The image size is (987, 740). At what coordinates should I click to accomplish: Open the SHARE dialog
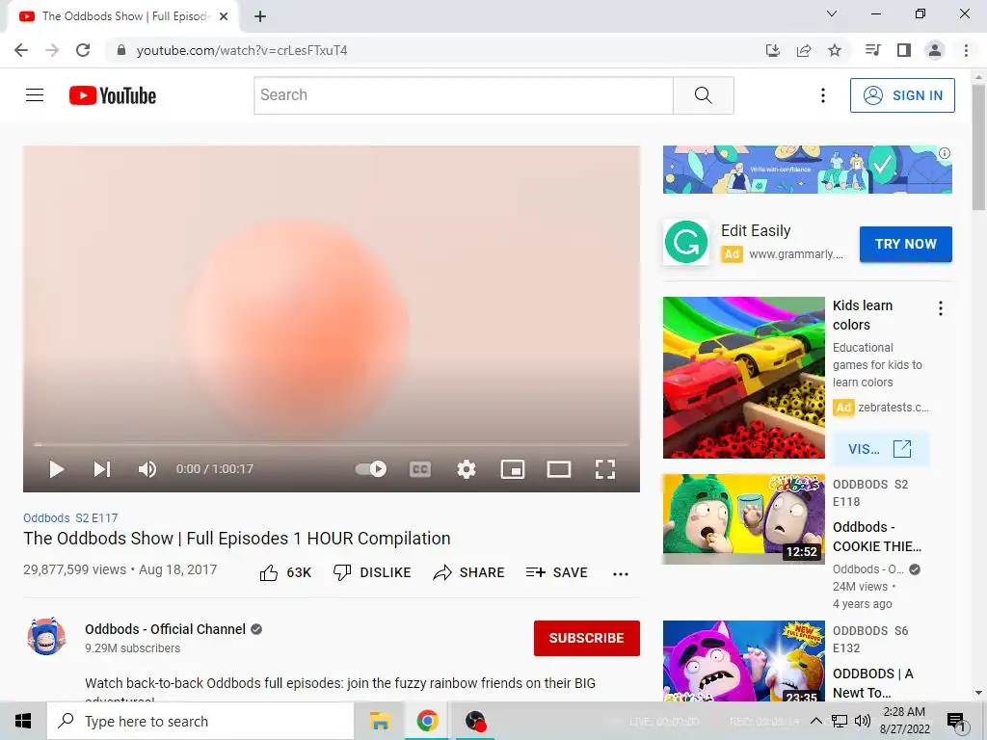click(x=469, y=572)
